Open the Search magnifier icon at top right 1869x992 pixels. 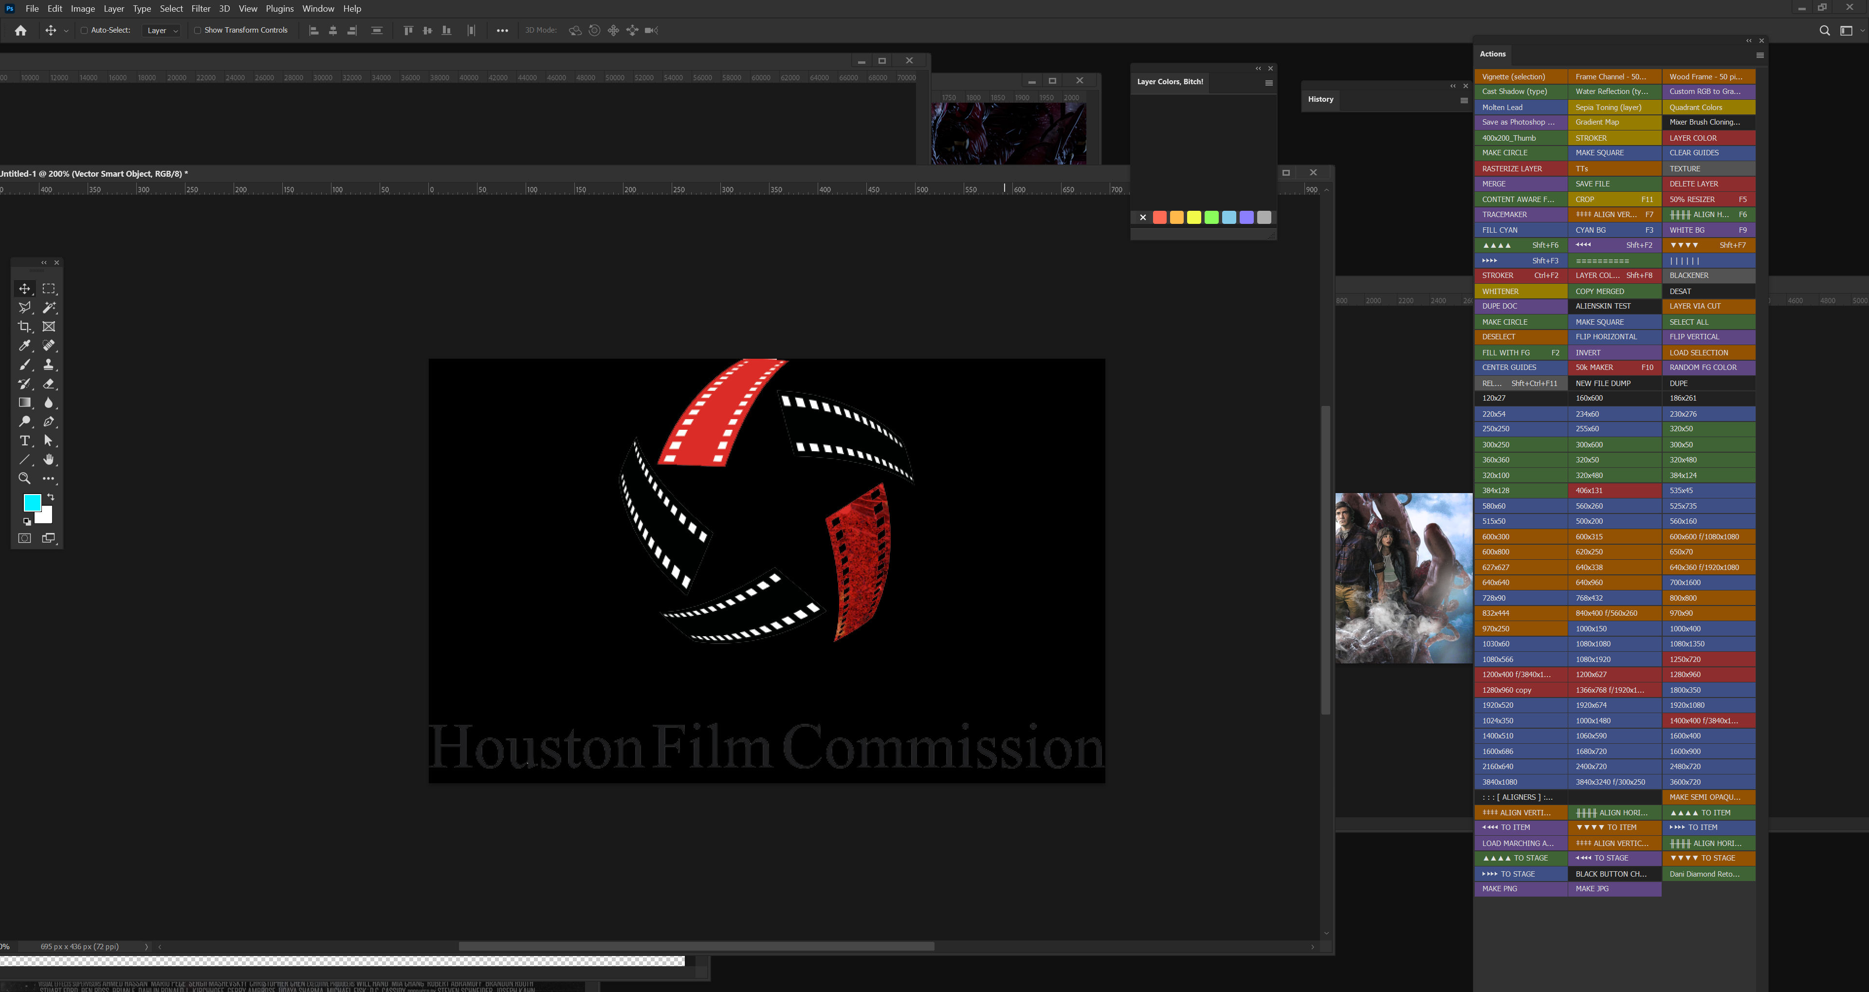(x=1825, y=31)
